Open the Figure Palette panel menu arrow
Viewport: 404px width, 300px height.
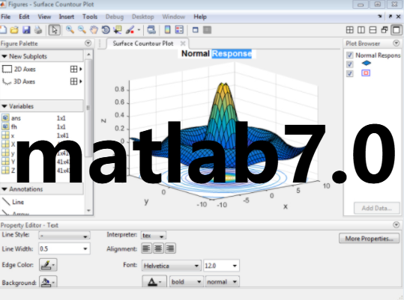[x=88, y=43]
